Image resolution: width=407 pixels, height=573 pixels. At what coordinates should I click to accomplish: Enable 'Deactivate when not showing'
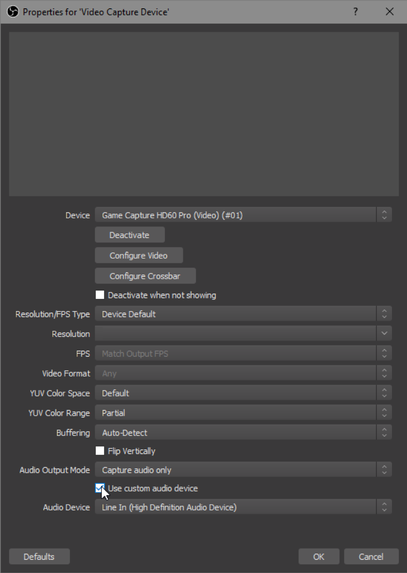click(100, 295)
